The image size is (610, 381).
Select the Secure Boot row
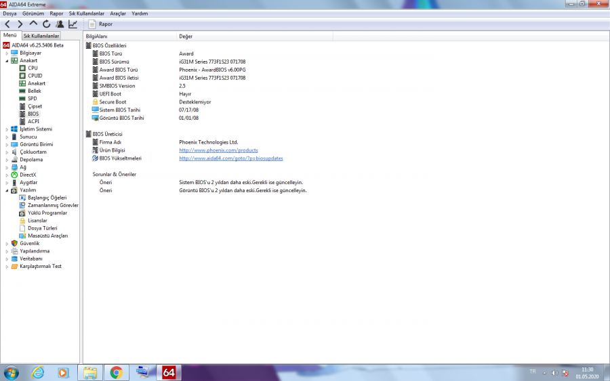[208, 102]
